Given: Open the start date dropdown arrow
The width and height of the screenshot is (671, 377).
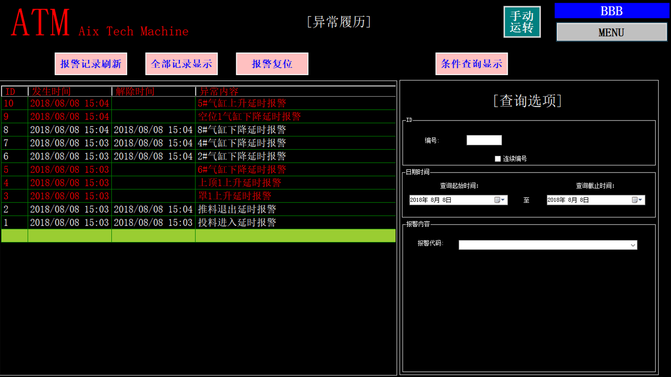Looking at the screenshot, I should (504, 200).
